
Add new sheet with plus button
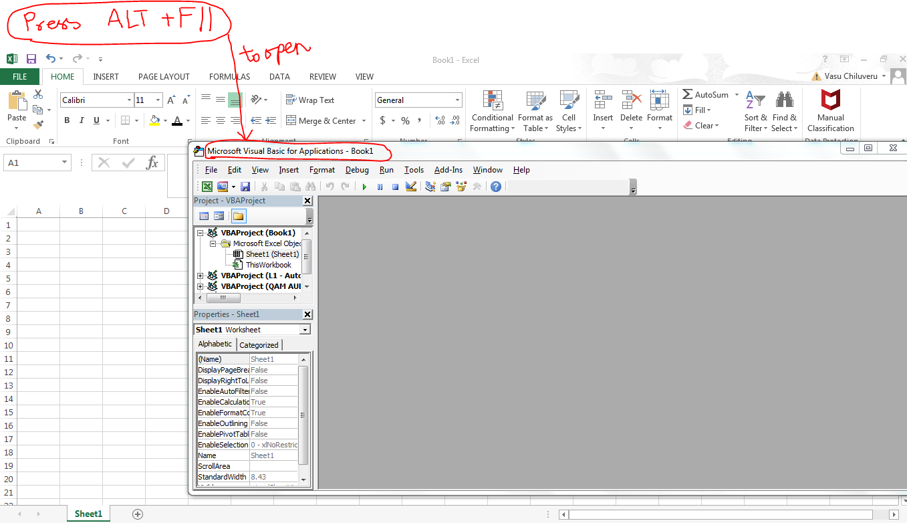click(138, 514)
